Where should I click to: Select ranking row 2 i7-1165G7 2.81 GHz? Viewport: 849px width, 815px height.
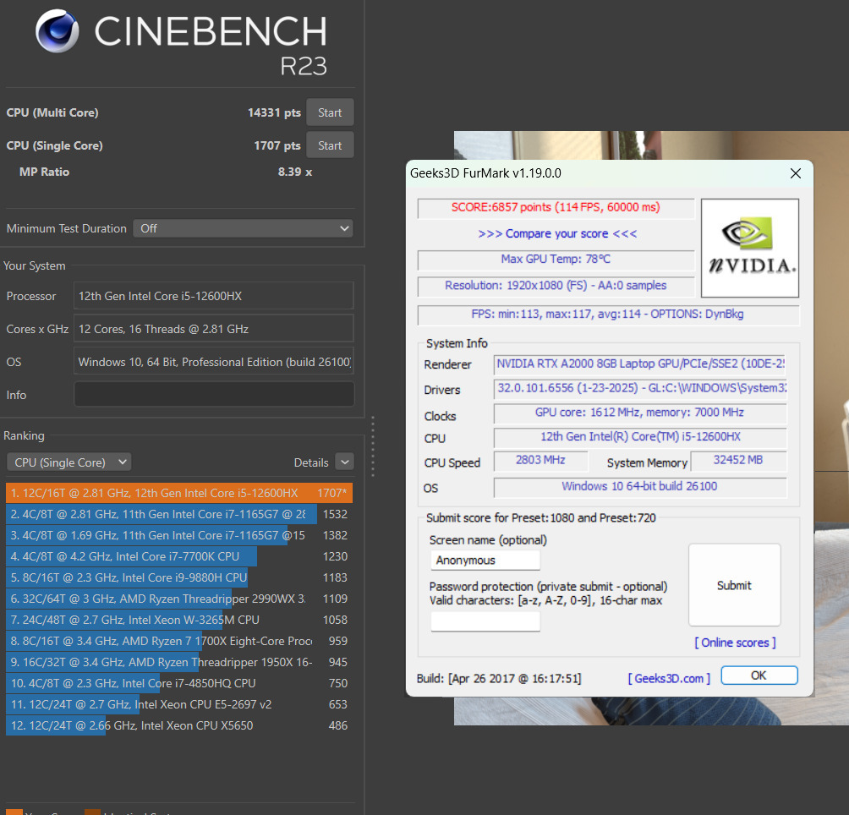179,514
